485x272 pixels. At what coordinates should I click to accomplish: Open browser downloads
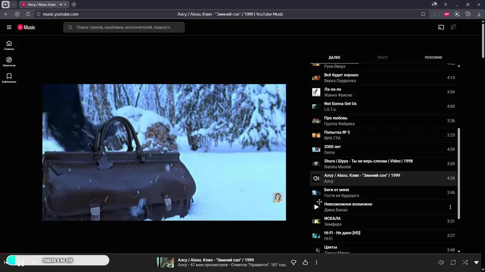tap(479, 14)
